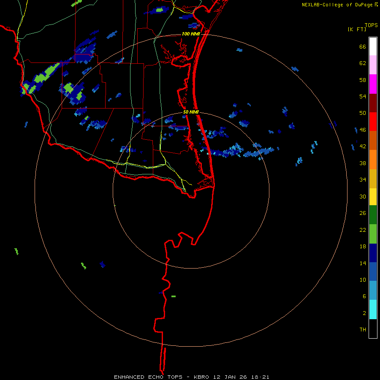Click the 50 legend value
The image size is (380, 380).
tap(363, 113)
